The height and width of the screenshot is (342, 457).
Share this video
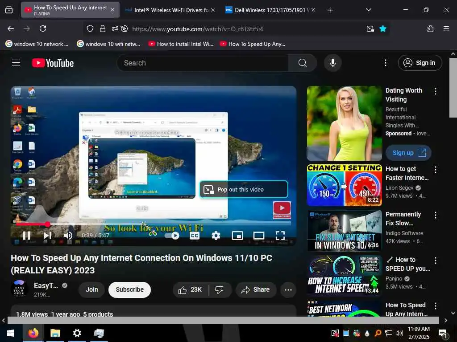[x=256, y=289]
